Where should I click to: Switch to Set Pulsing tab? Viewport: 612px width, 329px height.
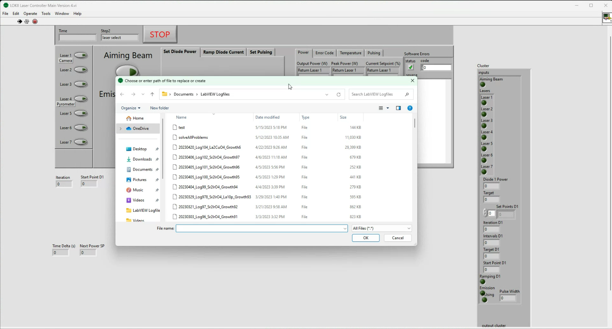click(261, 52)
